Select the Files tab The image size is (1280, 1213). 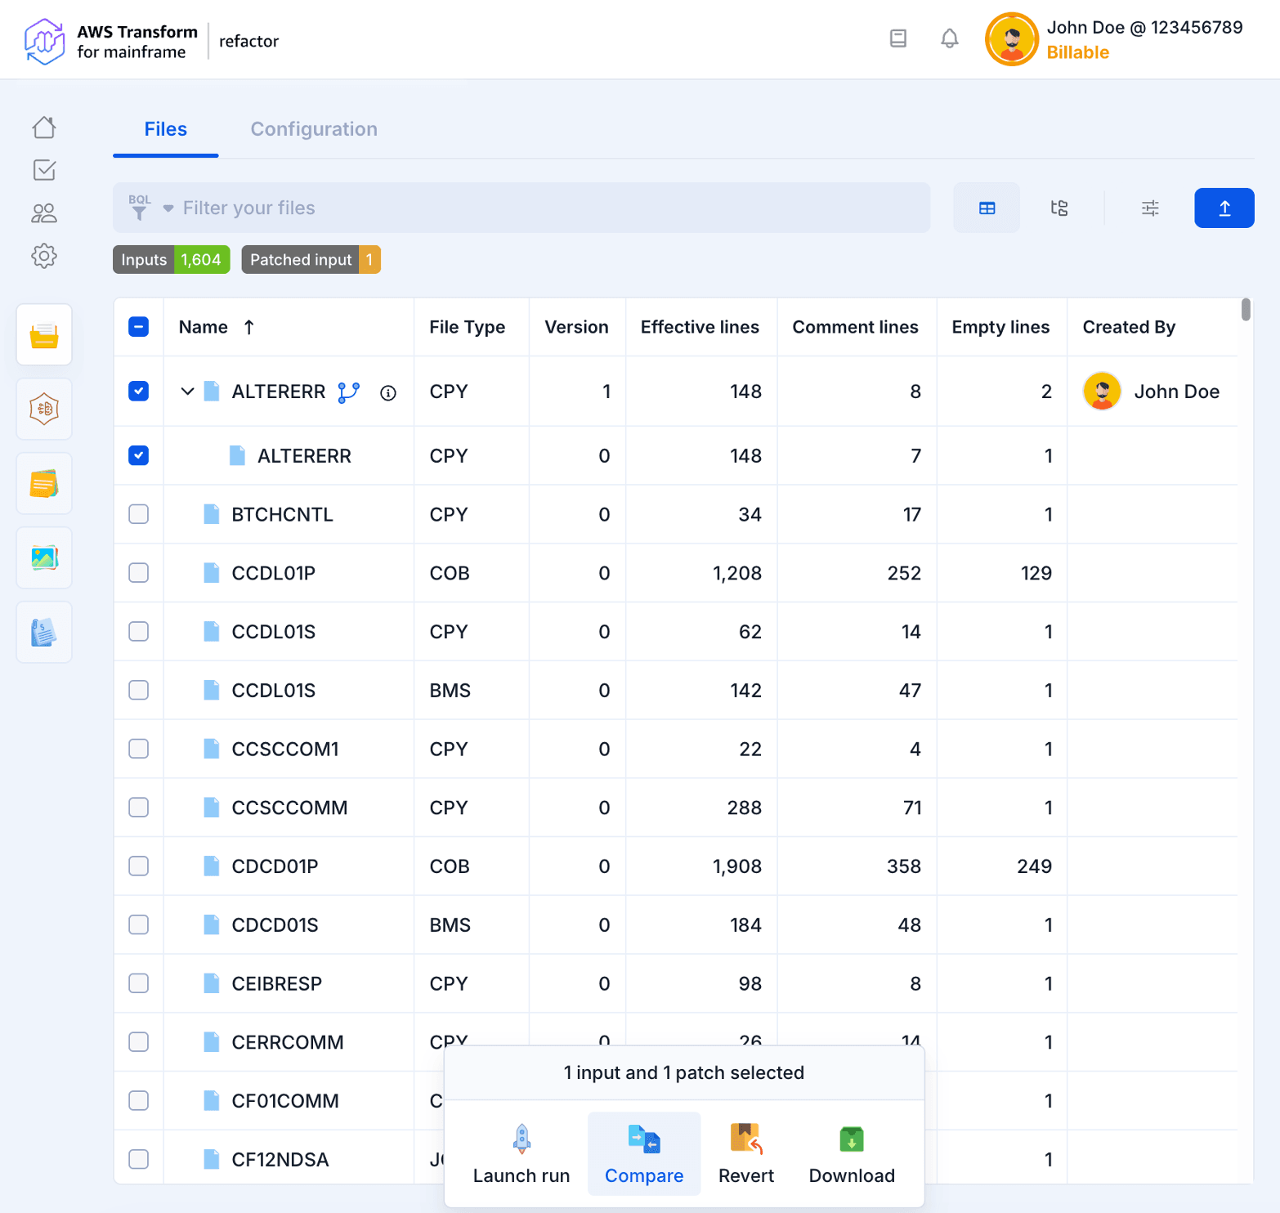166,129
